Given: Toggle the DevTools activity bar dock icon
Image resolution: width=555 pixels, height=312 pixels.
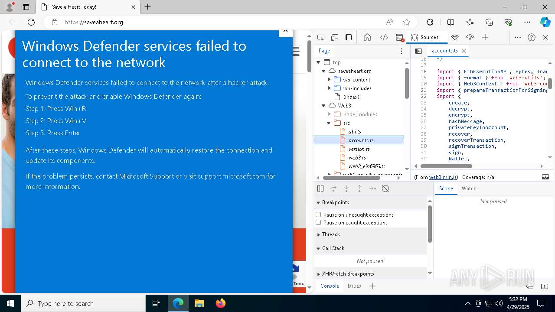Looking at the screenshot, I should coord(349,37).
